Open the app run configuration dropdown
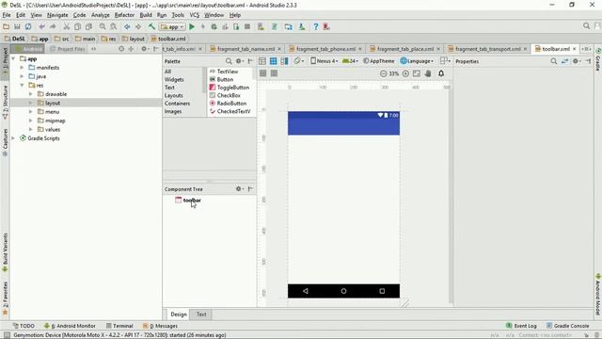The width and height of the screenshot is (602, 339). click(x=172, y=27)
